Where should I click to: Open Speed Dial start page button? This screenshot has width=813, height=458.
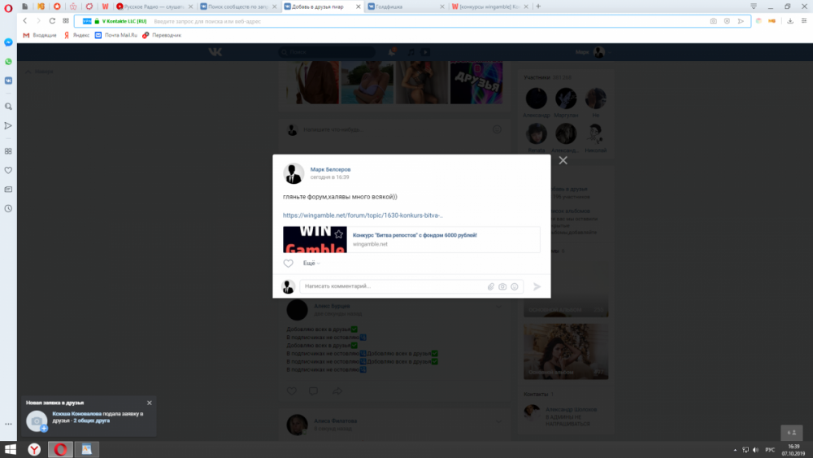(66, 21)
